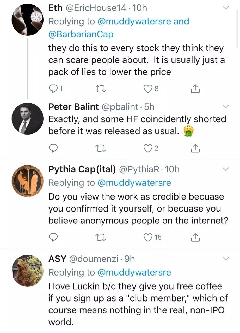Open options chevron on Eth's tweet
Screen dimensions: 240x333
click(226, 8)
